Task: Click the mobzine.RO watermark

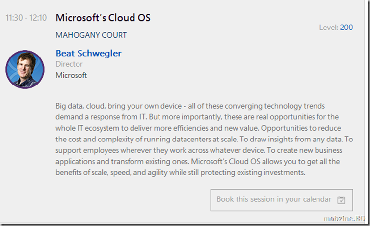Action: point(344,219)
